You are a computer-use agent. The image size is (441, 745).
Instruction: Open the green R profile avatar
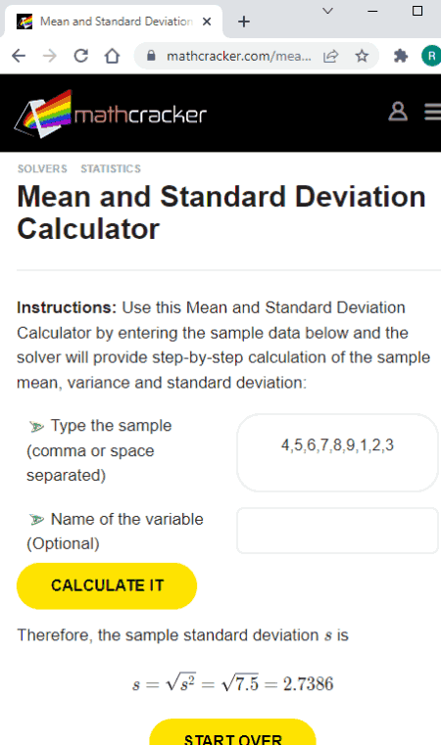pos(431,56)
